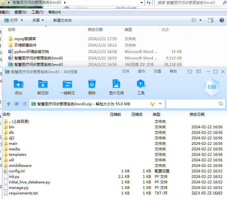The width and height of the screenshot is (227, 199).
Task: Expand the 360压缩 path bar dropdown arrow
Action: tap(160, 104)
